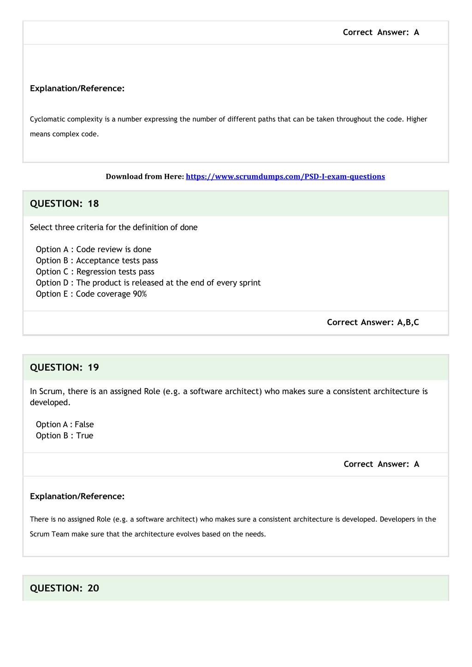Click the top Explanation/Reference heading
Screen dimensions: 472x667
pyautogui.click(x=77, y=89)
